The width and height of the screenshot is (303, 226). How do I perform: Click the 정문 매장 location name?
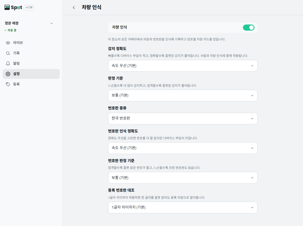[x=12, y=23]
